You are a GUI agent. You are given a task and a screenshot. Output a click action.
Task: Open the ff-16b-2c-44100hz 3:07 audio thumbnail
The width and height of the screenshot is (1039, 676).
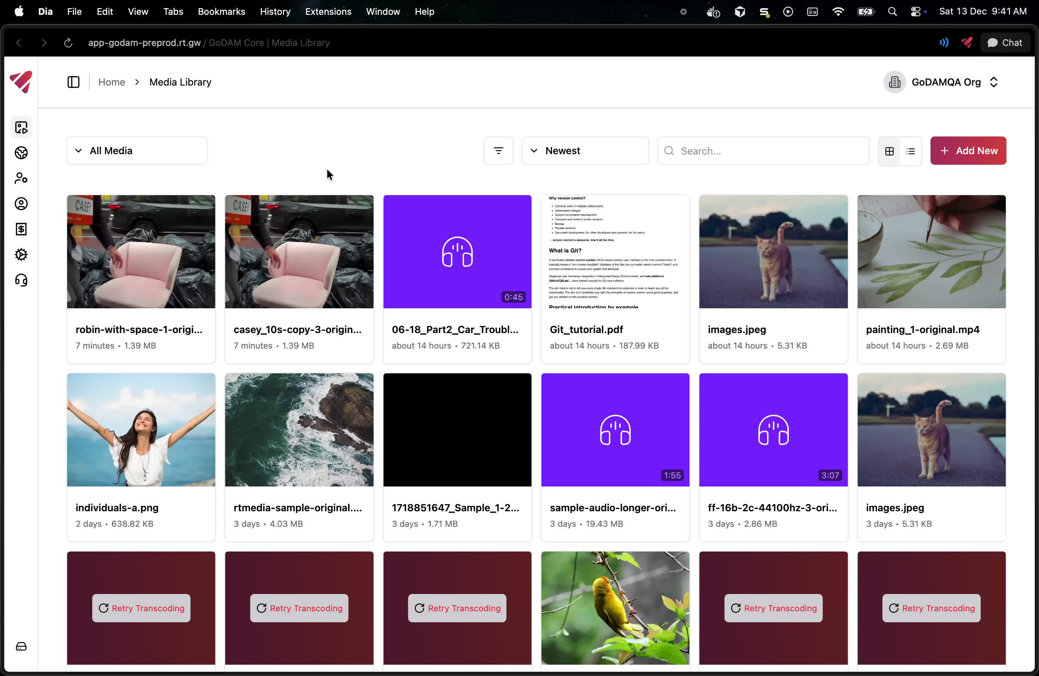pyautogui.click(x=774, y=430)
